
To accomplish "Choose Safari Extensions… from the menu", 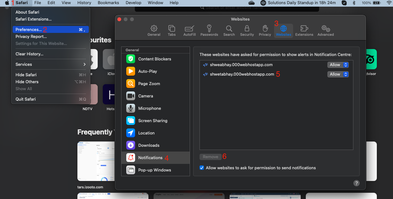I will coord(51,19).
